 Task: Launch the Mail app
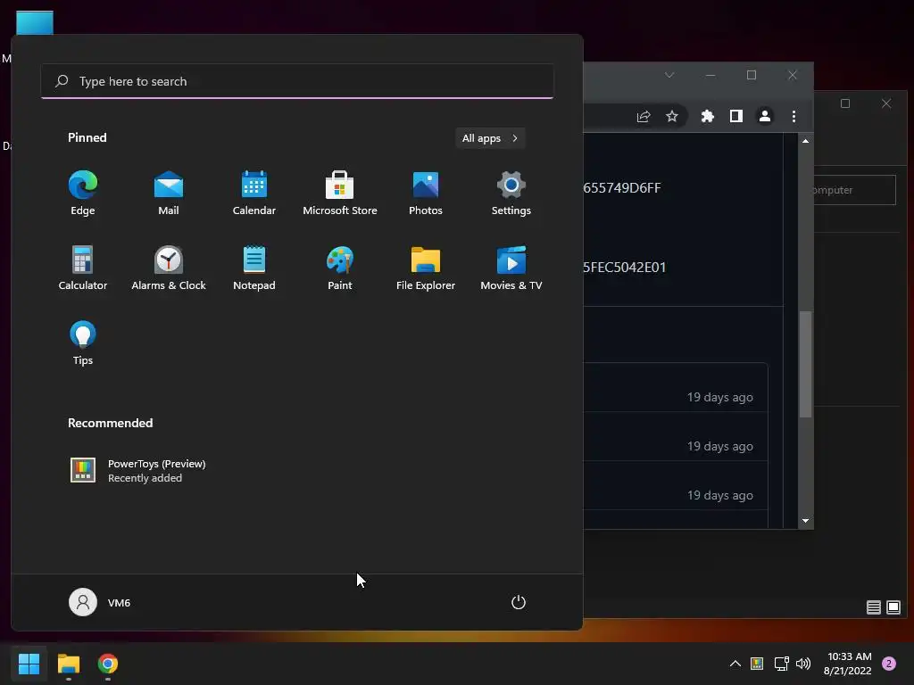(169, 193)
